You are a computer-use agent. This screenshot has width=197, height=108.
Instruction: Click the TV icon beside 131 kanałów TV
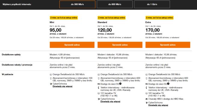(x=99, y=93)
